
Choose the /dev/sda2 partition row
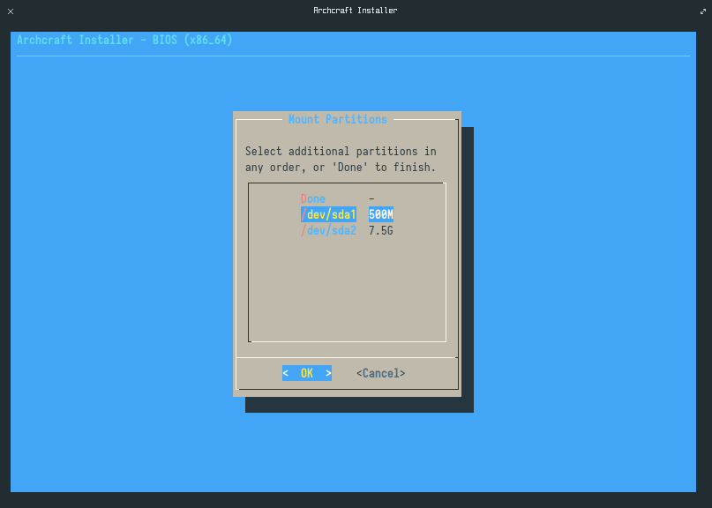tap(347, 230)
